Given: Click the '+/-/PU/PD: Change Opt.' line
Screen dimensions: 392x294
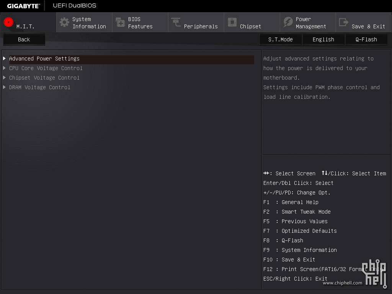Looking at the screenshot, I should pos(297,193).
